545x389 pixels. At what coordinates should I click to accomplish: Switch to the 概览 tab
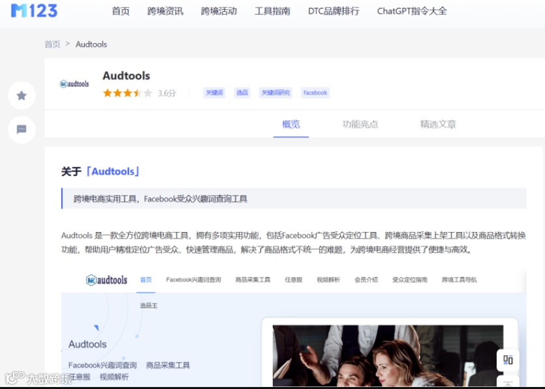pos(291,124)
